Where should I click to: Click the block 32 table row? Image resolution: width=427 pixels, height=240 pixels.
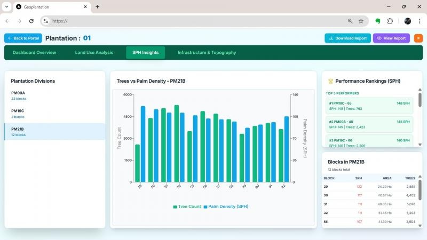pyautogui.click(x=369, y=213)
